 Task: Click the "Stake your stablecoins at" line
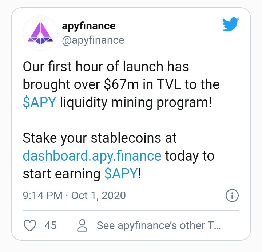click(100, 138)
